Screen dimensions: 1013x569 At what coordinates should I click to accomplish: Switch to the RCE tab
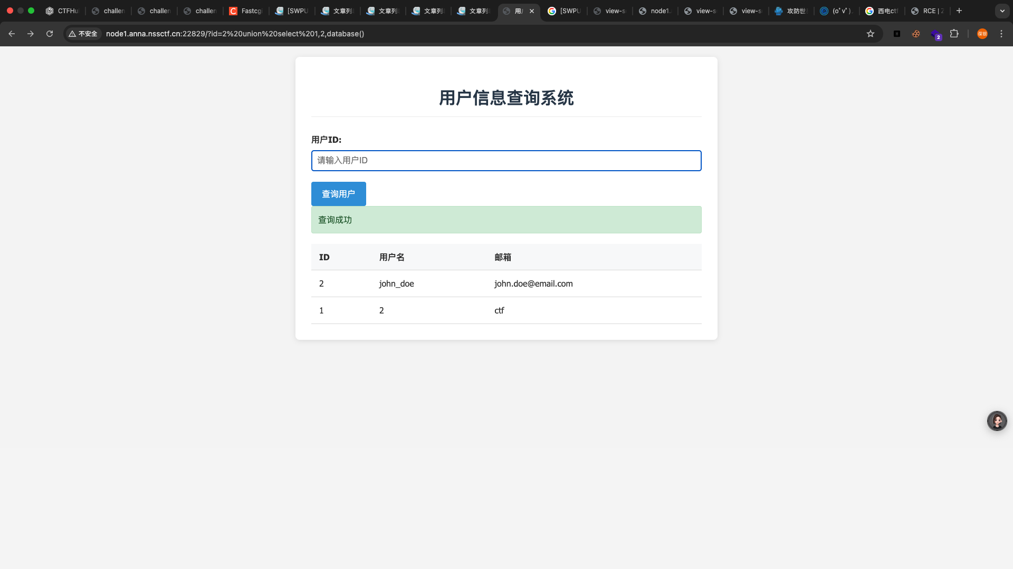tap(929, 11)
